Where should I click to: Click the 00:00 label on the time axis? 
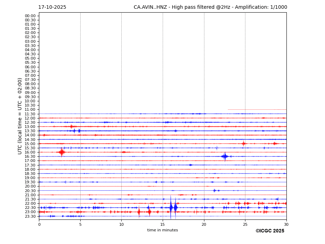click(30, 16)
